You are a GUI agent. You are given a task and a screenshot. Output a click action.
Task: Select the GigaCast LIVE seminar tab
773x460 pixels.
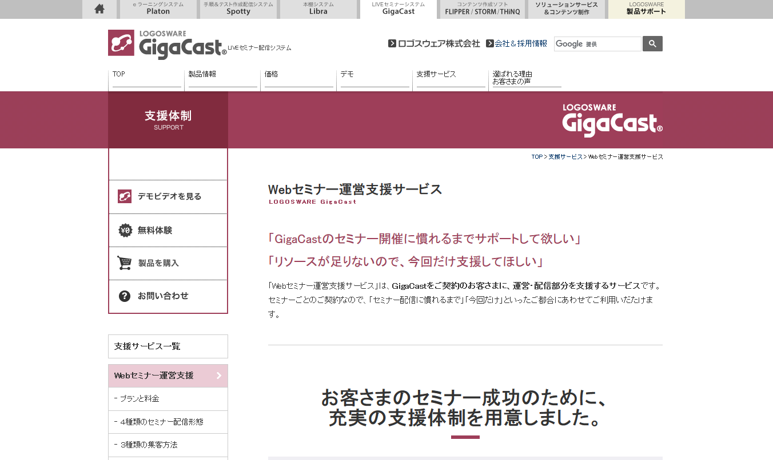[399, 9]
